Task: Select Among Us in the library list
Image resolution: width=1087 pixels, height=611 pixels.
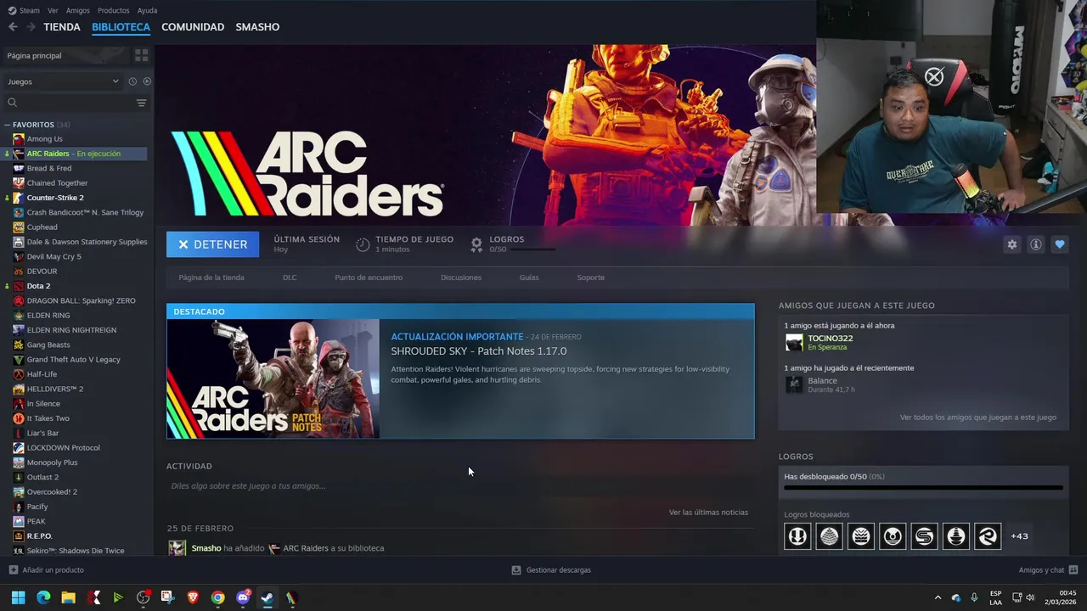Action: tap(44, 139)
